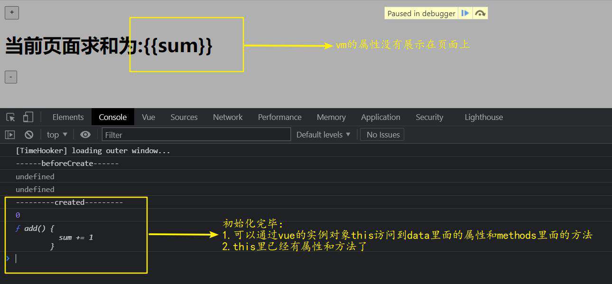The width and height of the screenshot is (612, 284).
Task: Open the Network tab
Action: [x=228, y=117]
